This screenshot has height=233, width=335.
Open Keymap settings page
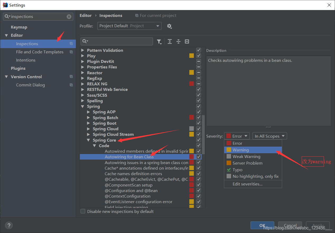coord(19,27)
